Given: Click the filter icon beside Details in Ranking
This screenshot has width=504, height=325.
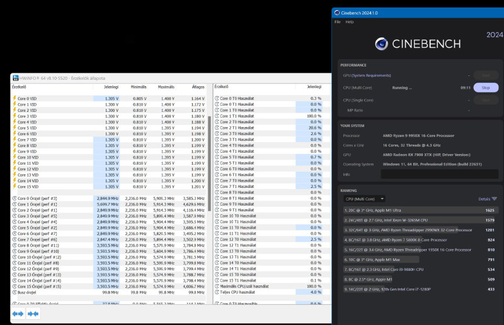Looking at the screenshot, I should coord(495,199).
